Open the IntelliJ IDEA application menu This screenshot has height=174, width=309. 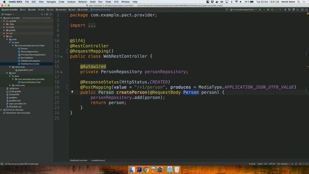tap(15, 2)
